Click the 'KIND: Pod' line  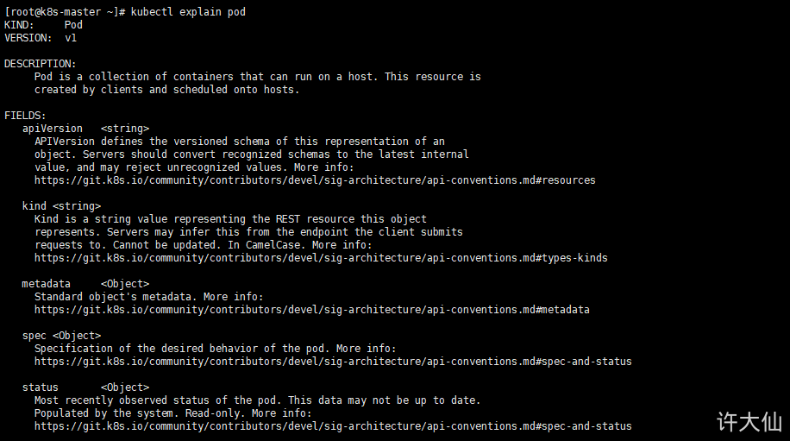43,25
